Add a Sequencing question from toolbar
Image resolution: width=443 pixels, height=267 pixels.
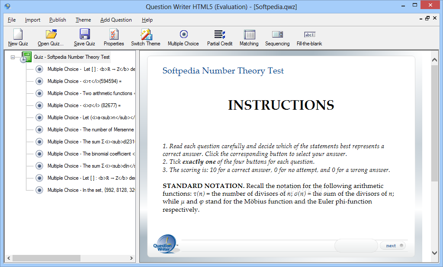(x=277, y=35)
